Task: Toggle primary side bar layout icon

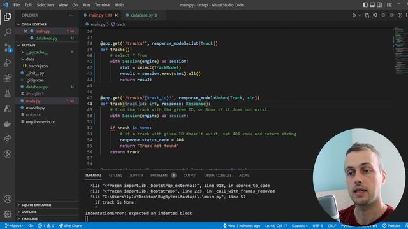Action: (x=365, y=4)
